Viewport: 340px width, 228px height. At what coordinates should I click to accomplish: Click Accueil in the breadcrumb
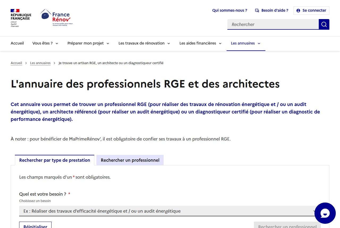16,63
